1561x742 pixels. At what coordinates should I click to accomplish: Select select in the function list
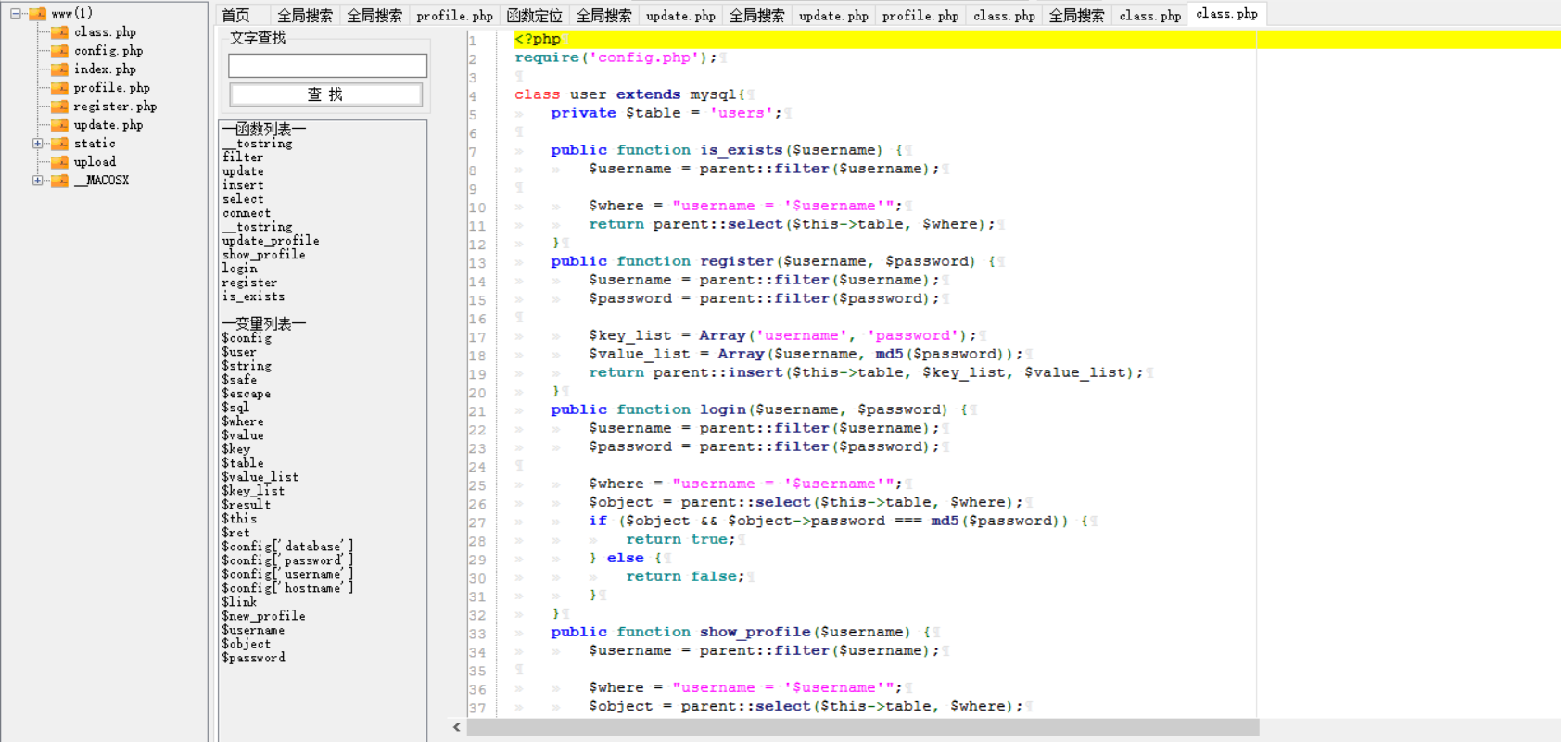[243, 199]
